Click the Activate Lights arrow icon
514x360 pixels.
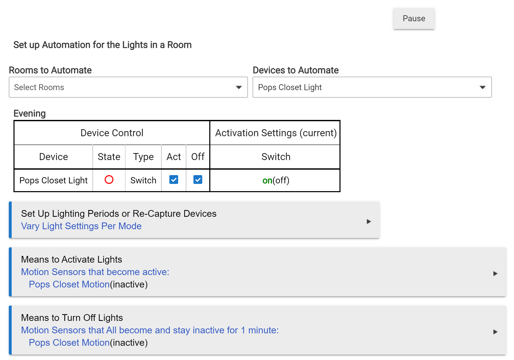click(x=495, y=273)
